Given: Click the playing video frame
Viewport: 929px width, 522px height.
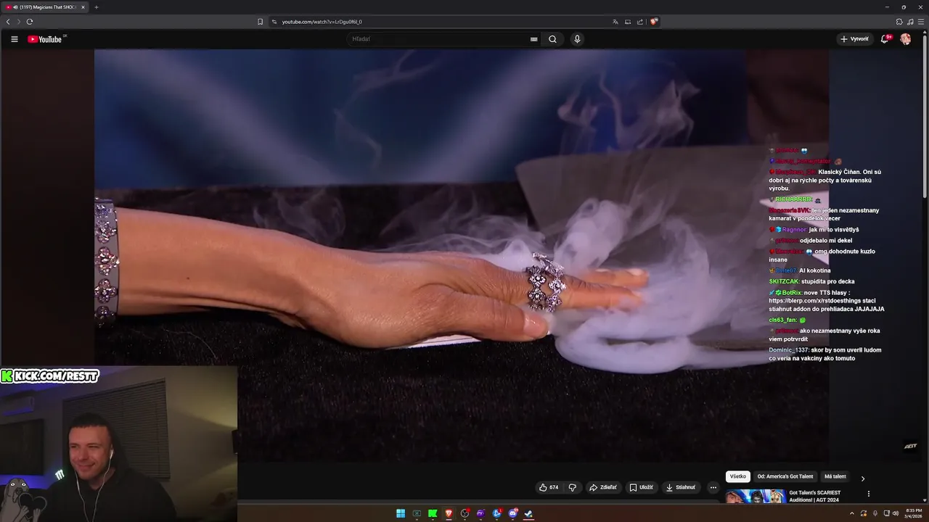Looking at the screenshot, I should [x=461, y=255].
